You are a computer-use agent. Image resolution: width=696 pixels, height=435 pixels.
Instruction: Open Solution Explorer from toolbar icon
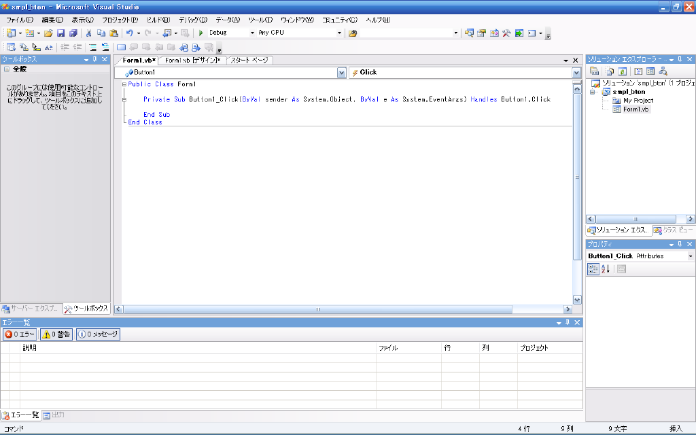click(469, 33)
